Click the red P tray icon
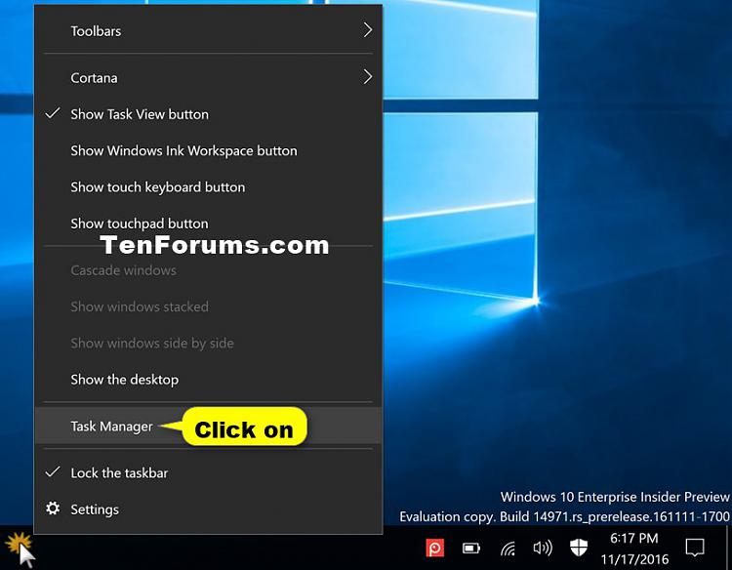Screen dimensions: 732x570 point(435,549)
